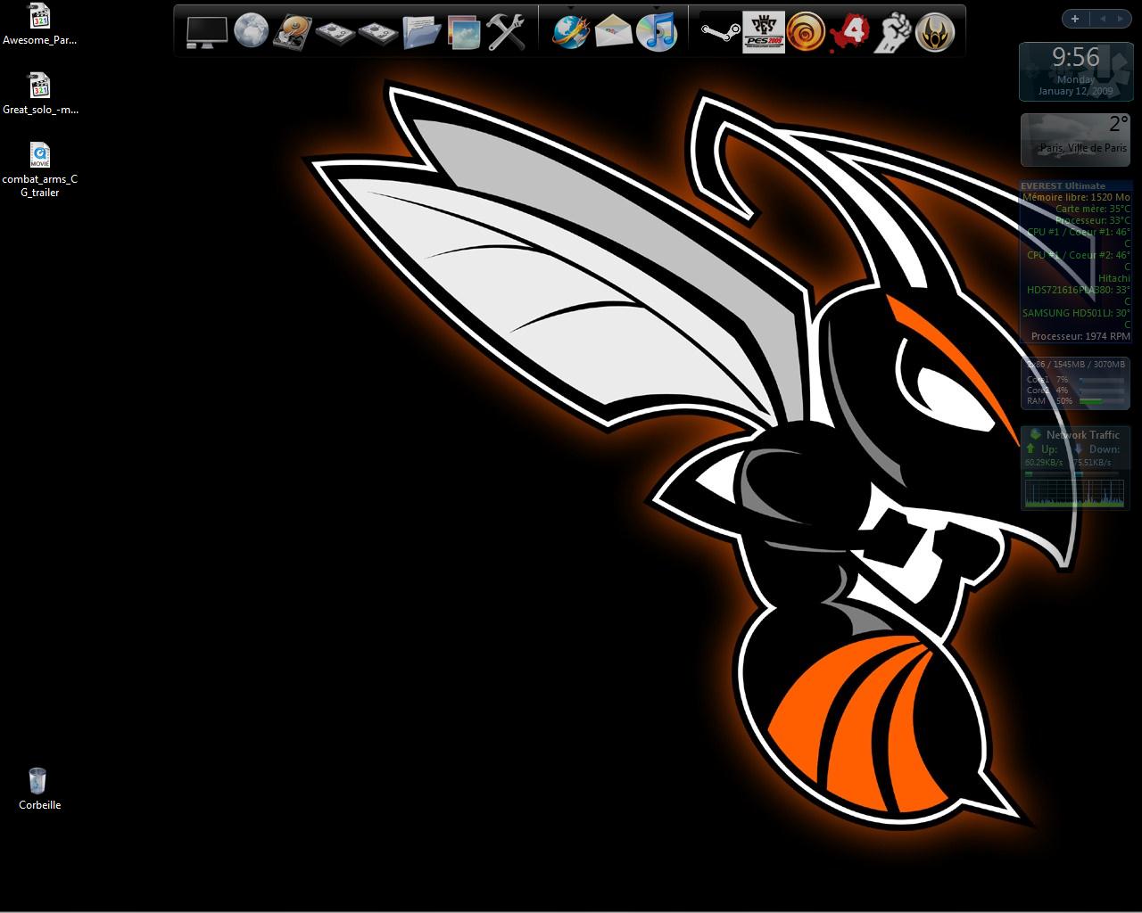Screen dimensions: 1142x913
Task: Open the drive icon beside the folder
Action: pyautogui.click(x=377, y=33)
